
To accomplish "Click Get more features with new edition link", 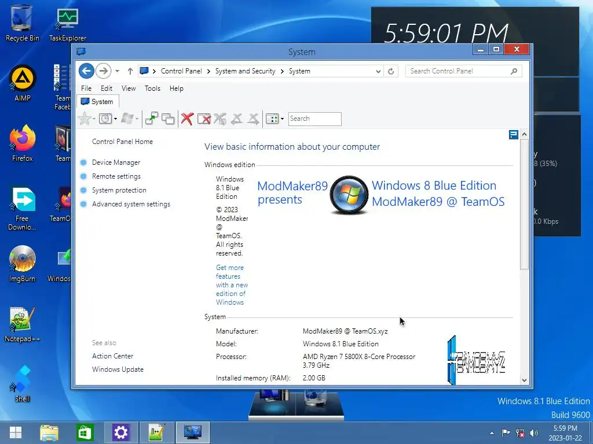I will click(232, 284).
